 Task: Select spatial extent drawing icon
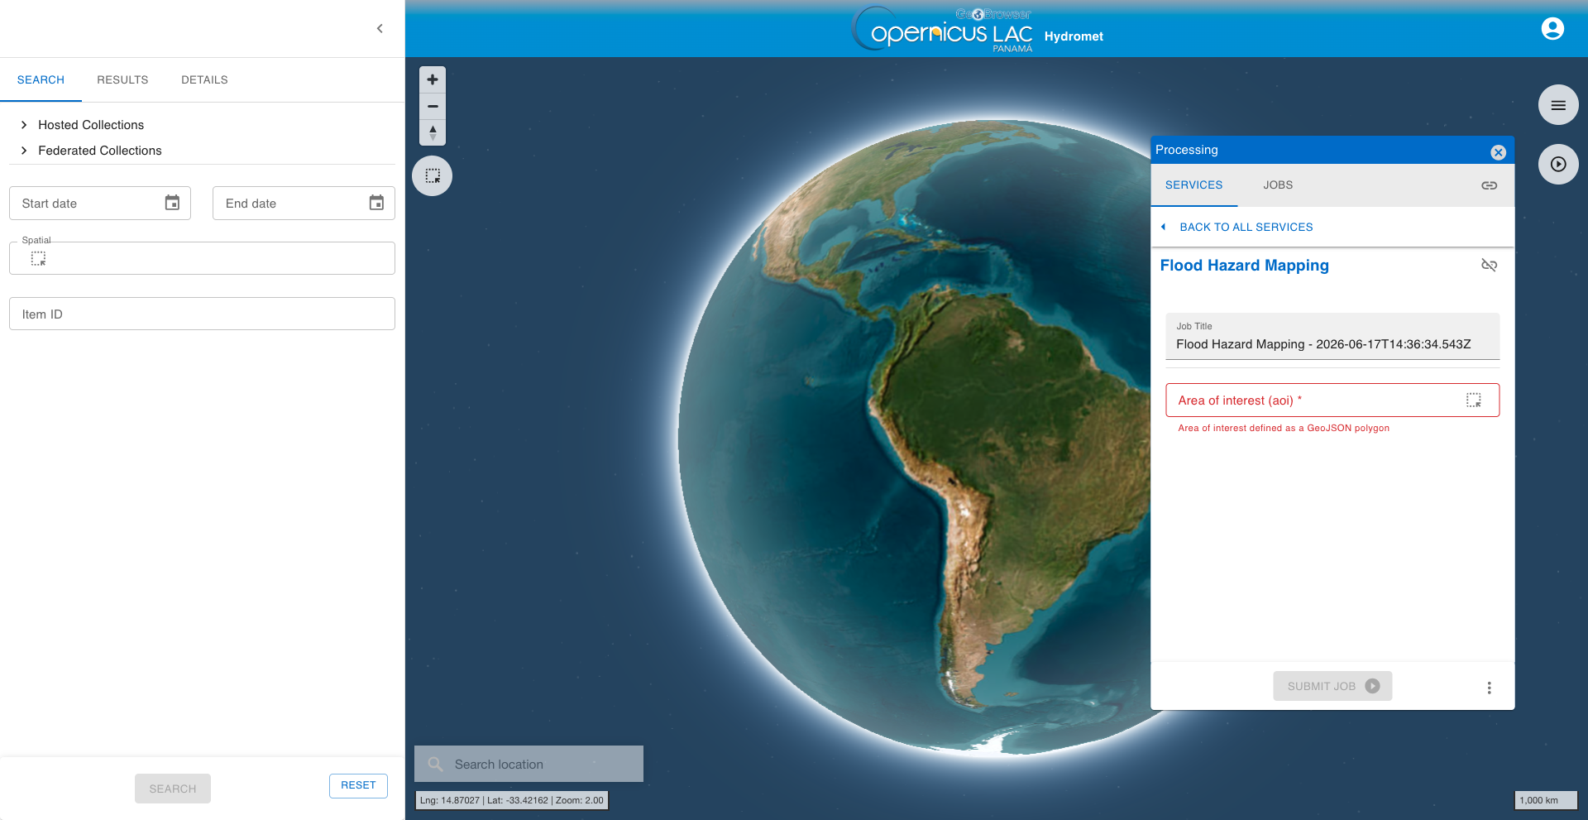click(x=38, y=259)
